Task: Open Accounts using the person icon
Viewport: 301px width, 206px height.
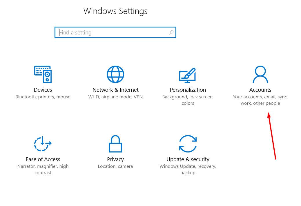Action: pyautogui.click(x=260, y=74)
